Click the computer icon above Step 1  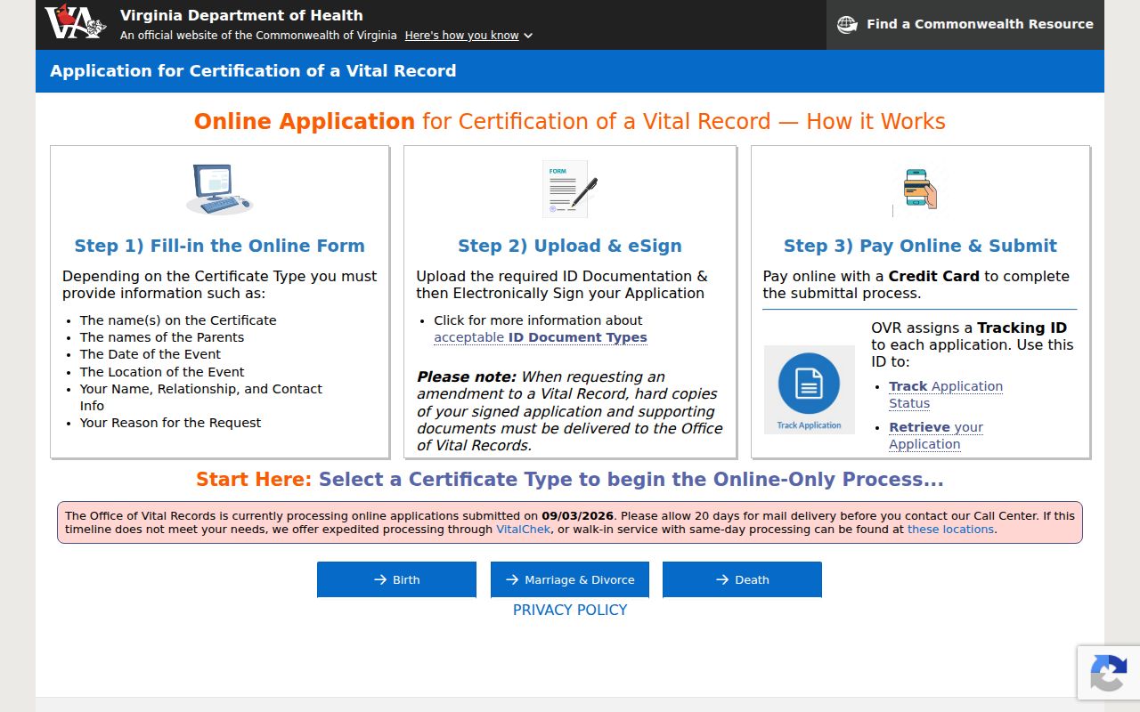219,189
